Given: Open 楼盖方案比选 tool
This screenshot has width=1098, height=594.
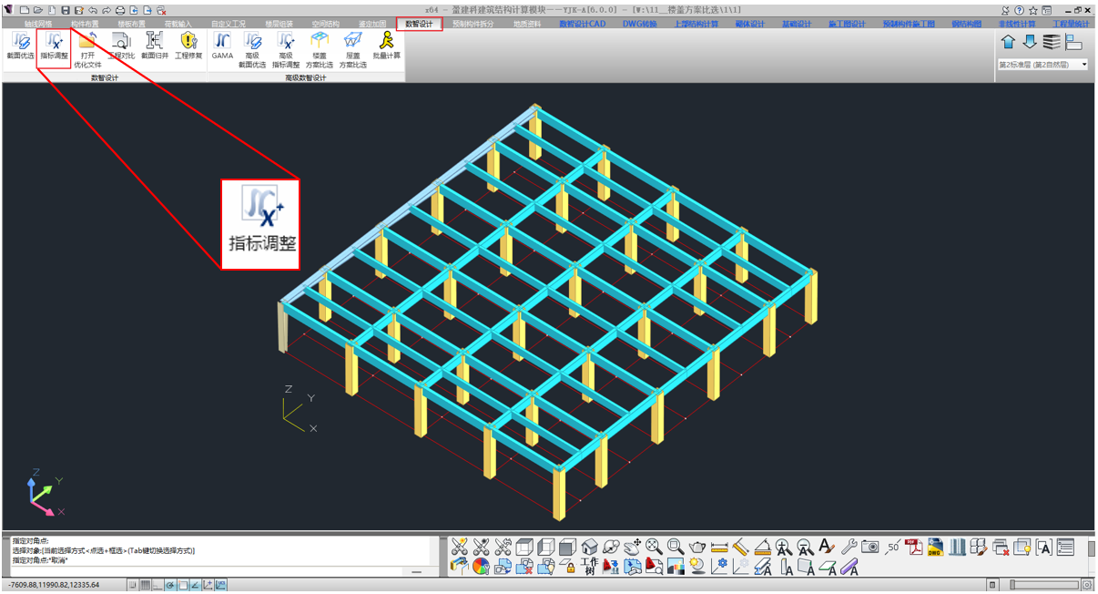Looking at the screenshot, I should (x=320, y=50).
